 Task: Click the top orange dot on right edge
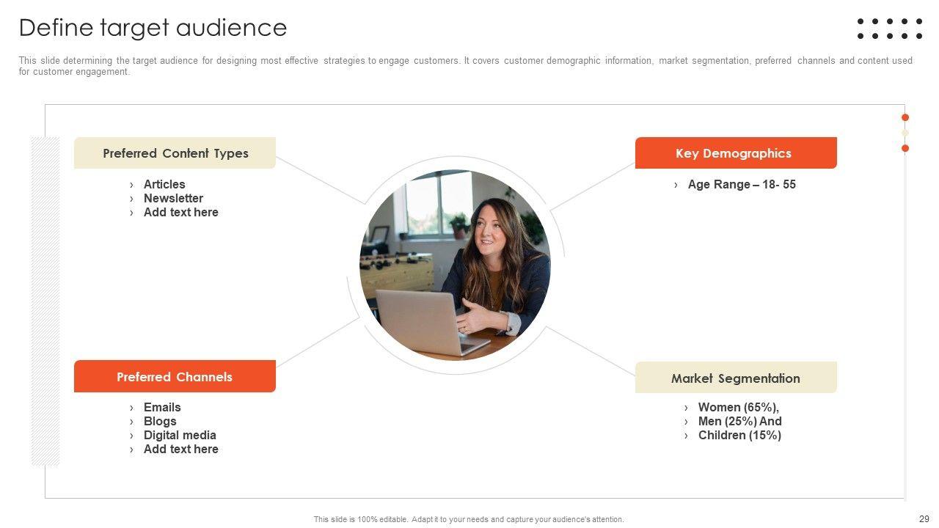click(905, 117)
